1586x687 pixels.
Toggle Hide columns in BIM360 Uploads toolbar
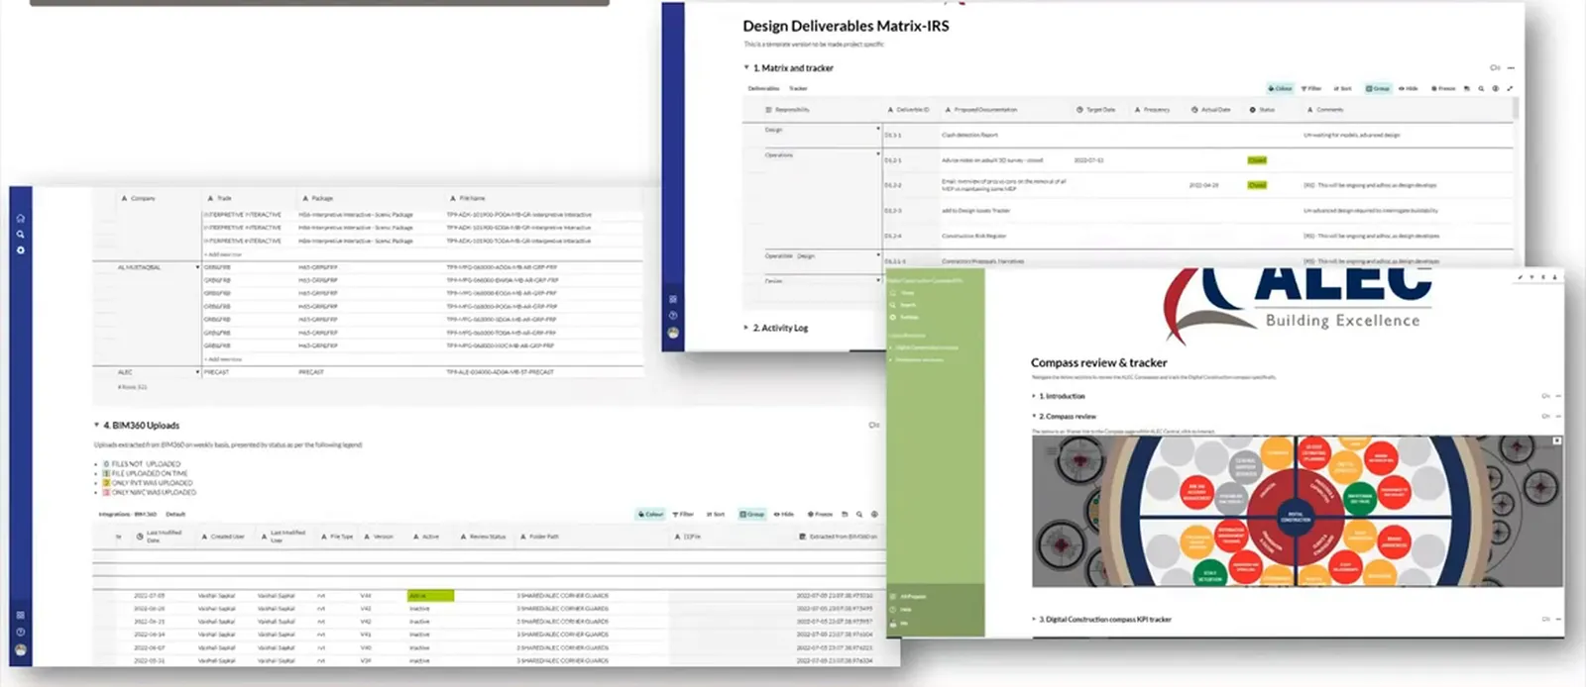click(784, 515)
